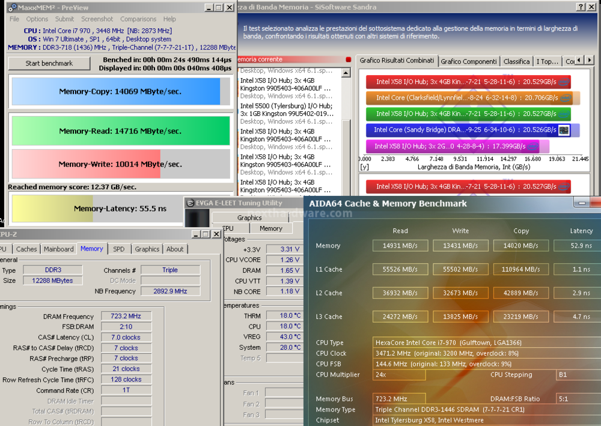Viewport: 601px width, 426px height.
Task: Click Intel logo on the 20.529GB/s red bar
Action: click(564, 82)
